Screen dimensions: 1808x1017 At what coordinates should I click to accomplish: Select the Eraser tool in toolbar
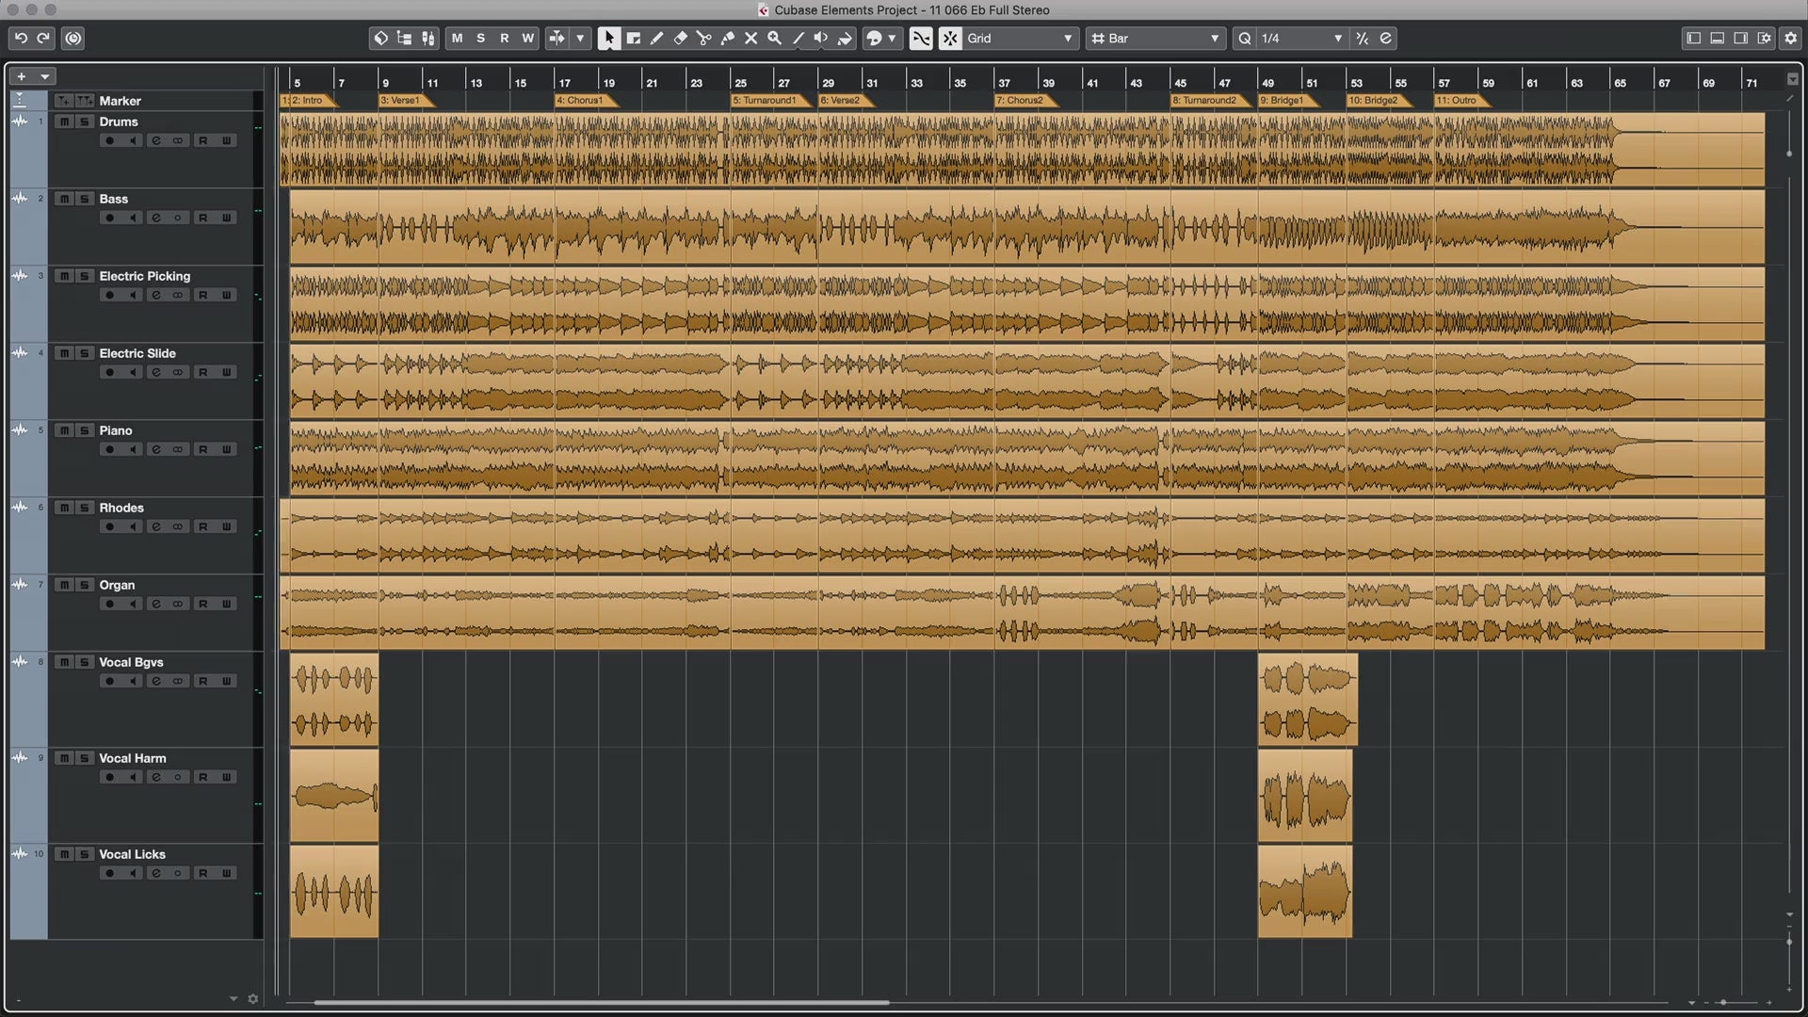click(680, 39)
